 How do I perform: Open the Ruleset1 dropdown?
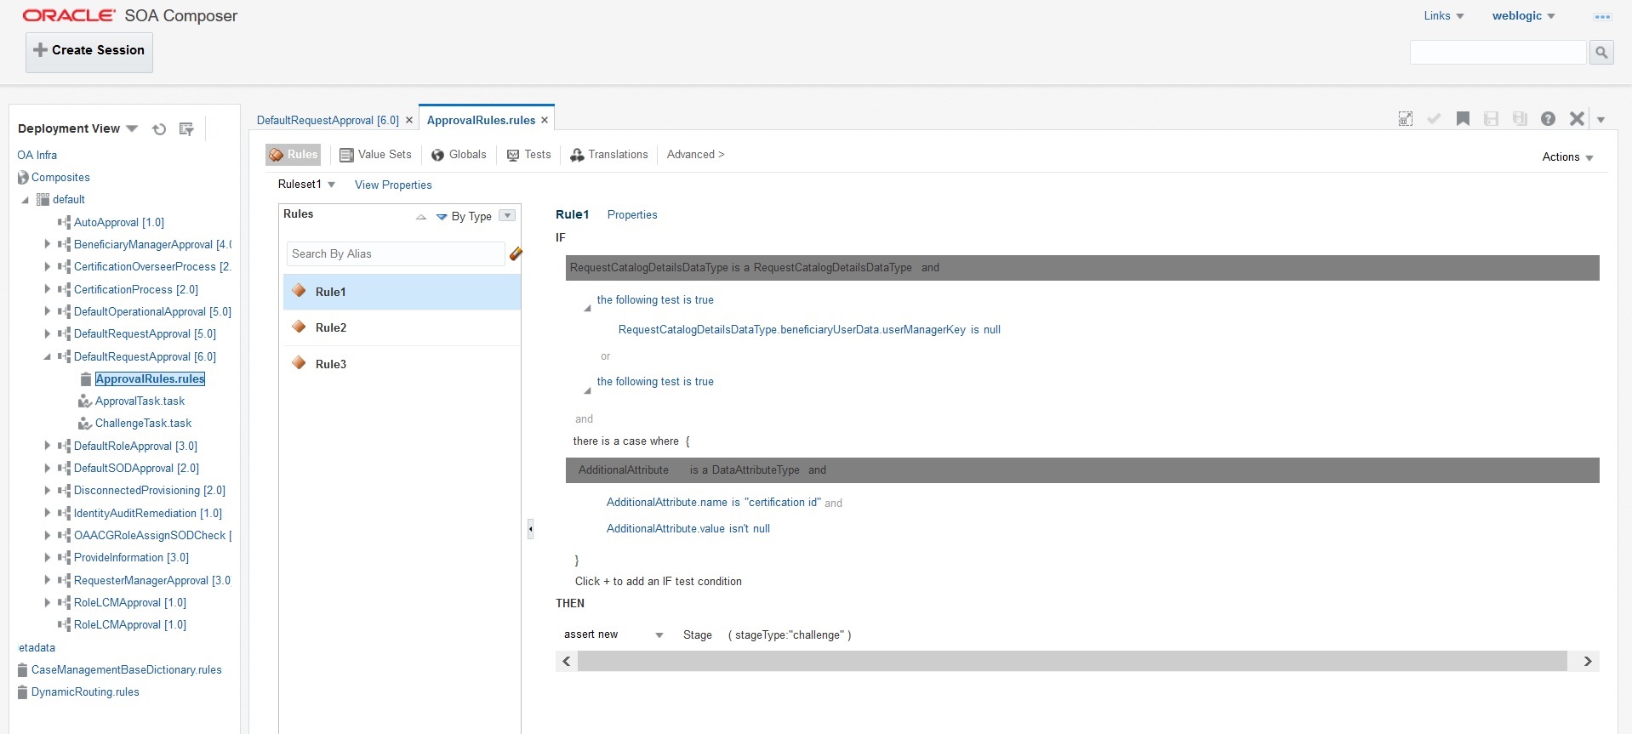(331, 185)
